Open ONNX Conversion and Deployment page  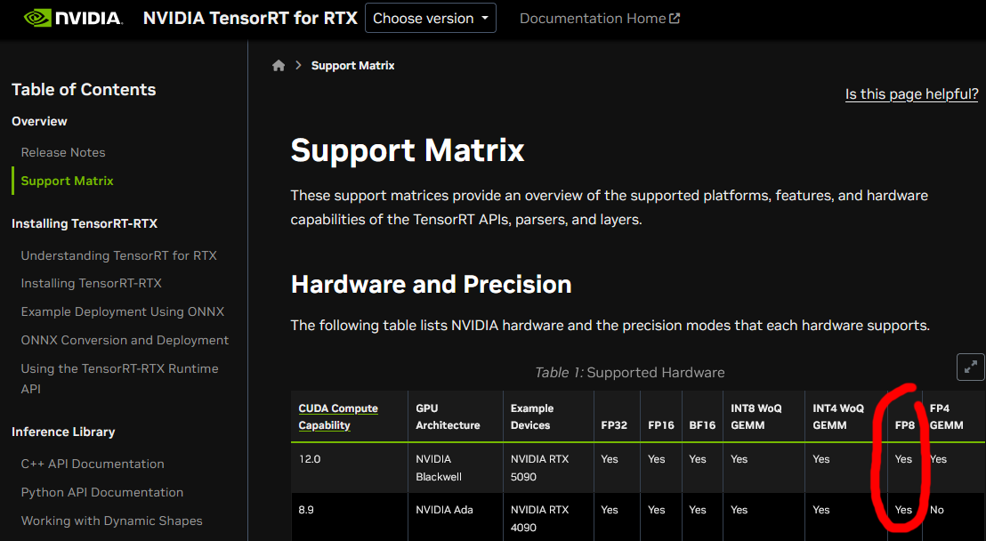(125, 340)
